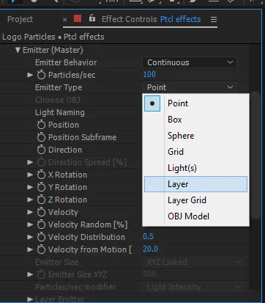Toggle stopwatch for Position Subframe
265x303 pixels.
click(41, 137)
